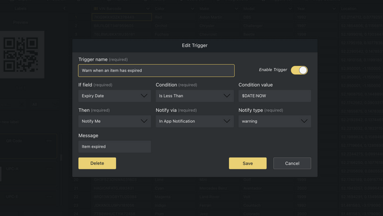The width and height of the screenshot is (383, 216).
Task: Open the If field Expiry Date dropdown
Action: 114,96
